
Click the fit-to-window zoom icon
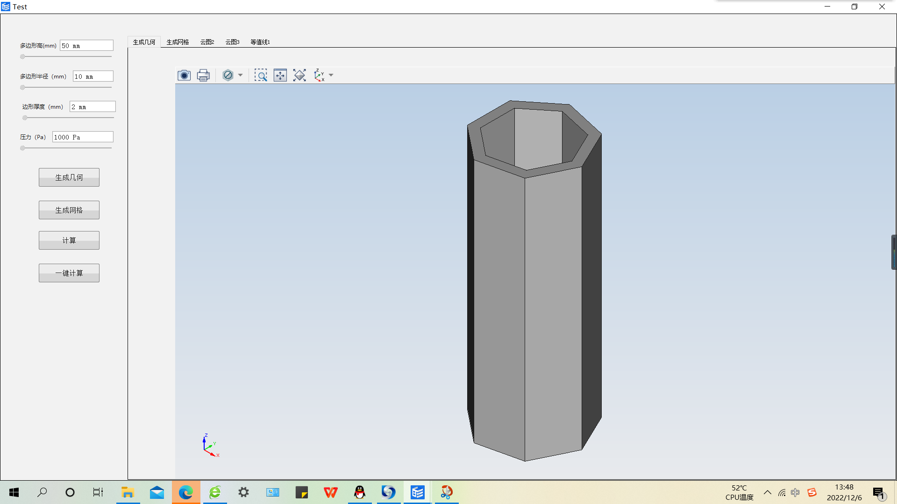click(x=299, y=75)
